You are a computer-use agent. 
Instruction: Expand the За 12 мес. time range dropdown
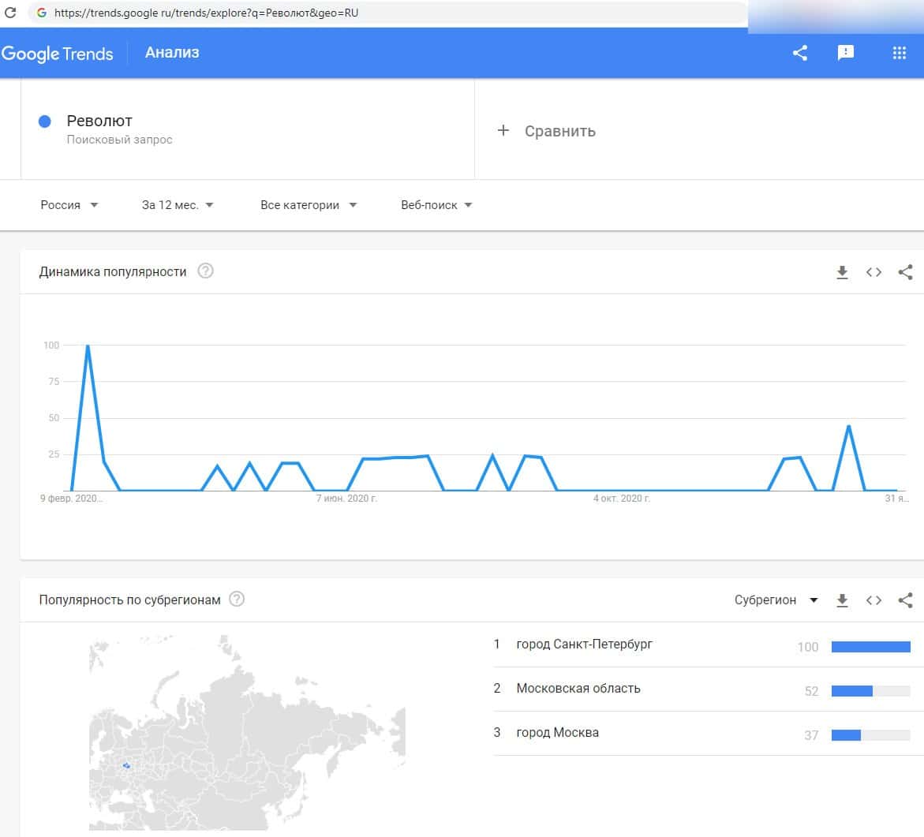coord(178,205)
